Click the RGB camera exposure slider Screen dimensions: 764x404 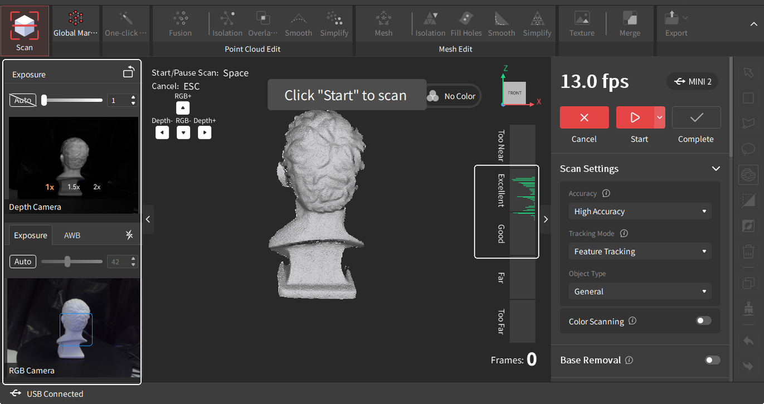click(x=69, y=261)
